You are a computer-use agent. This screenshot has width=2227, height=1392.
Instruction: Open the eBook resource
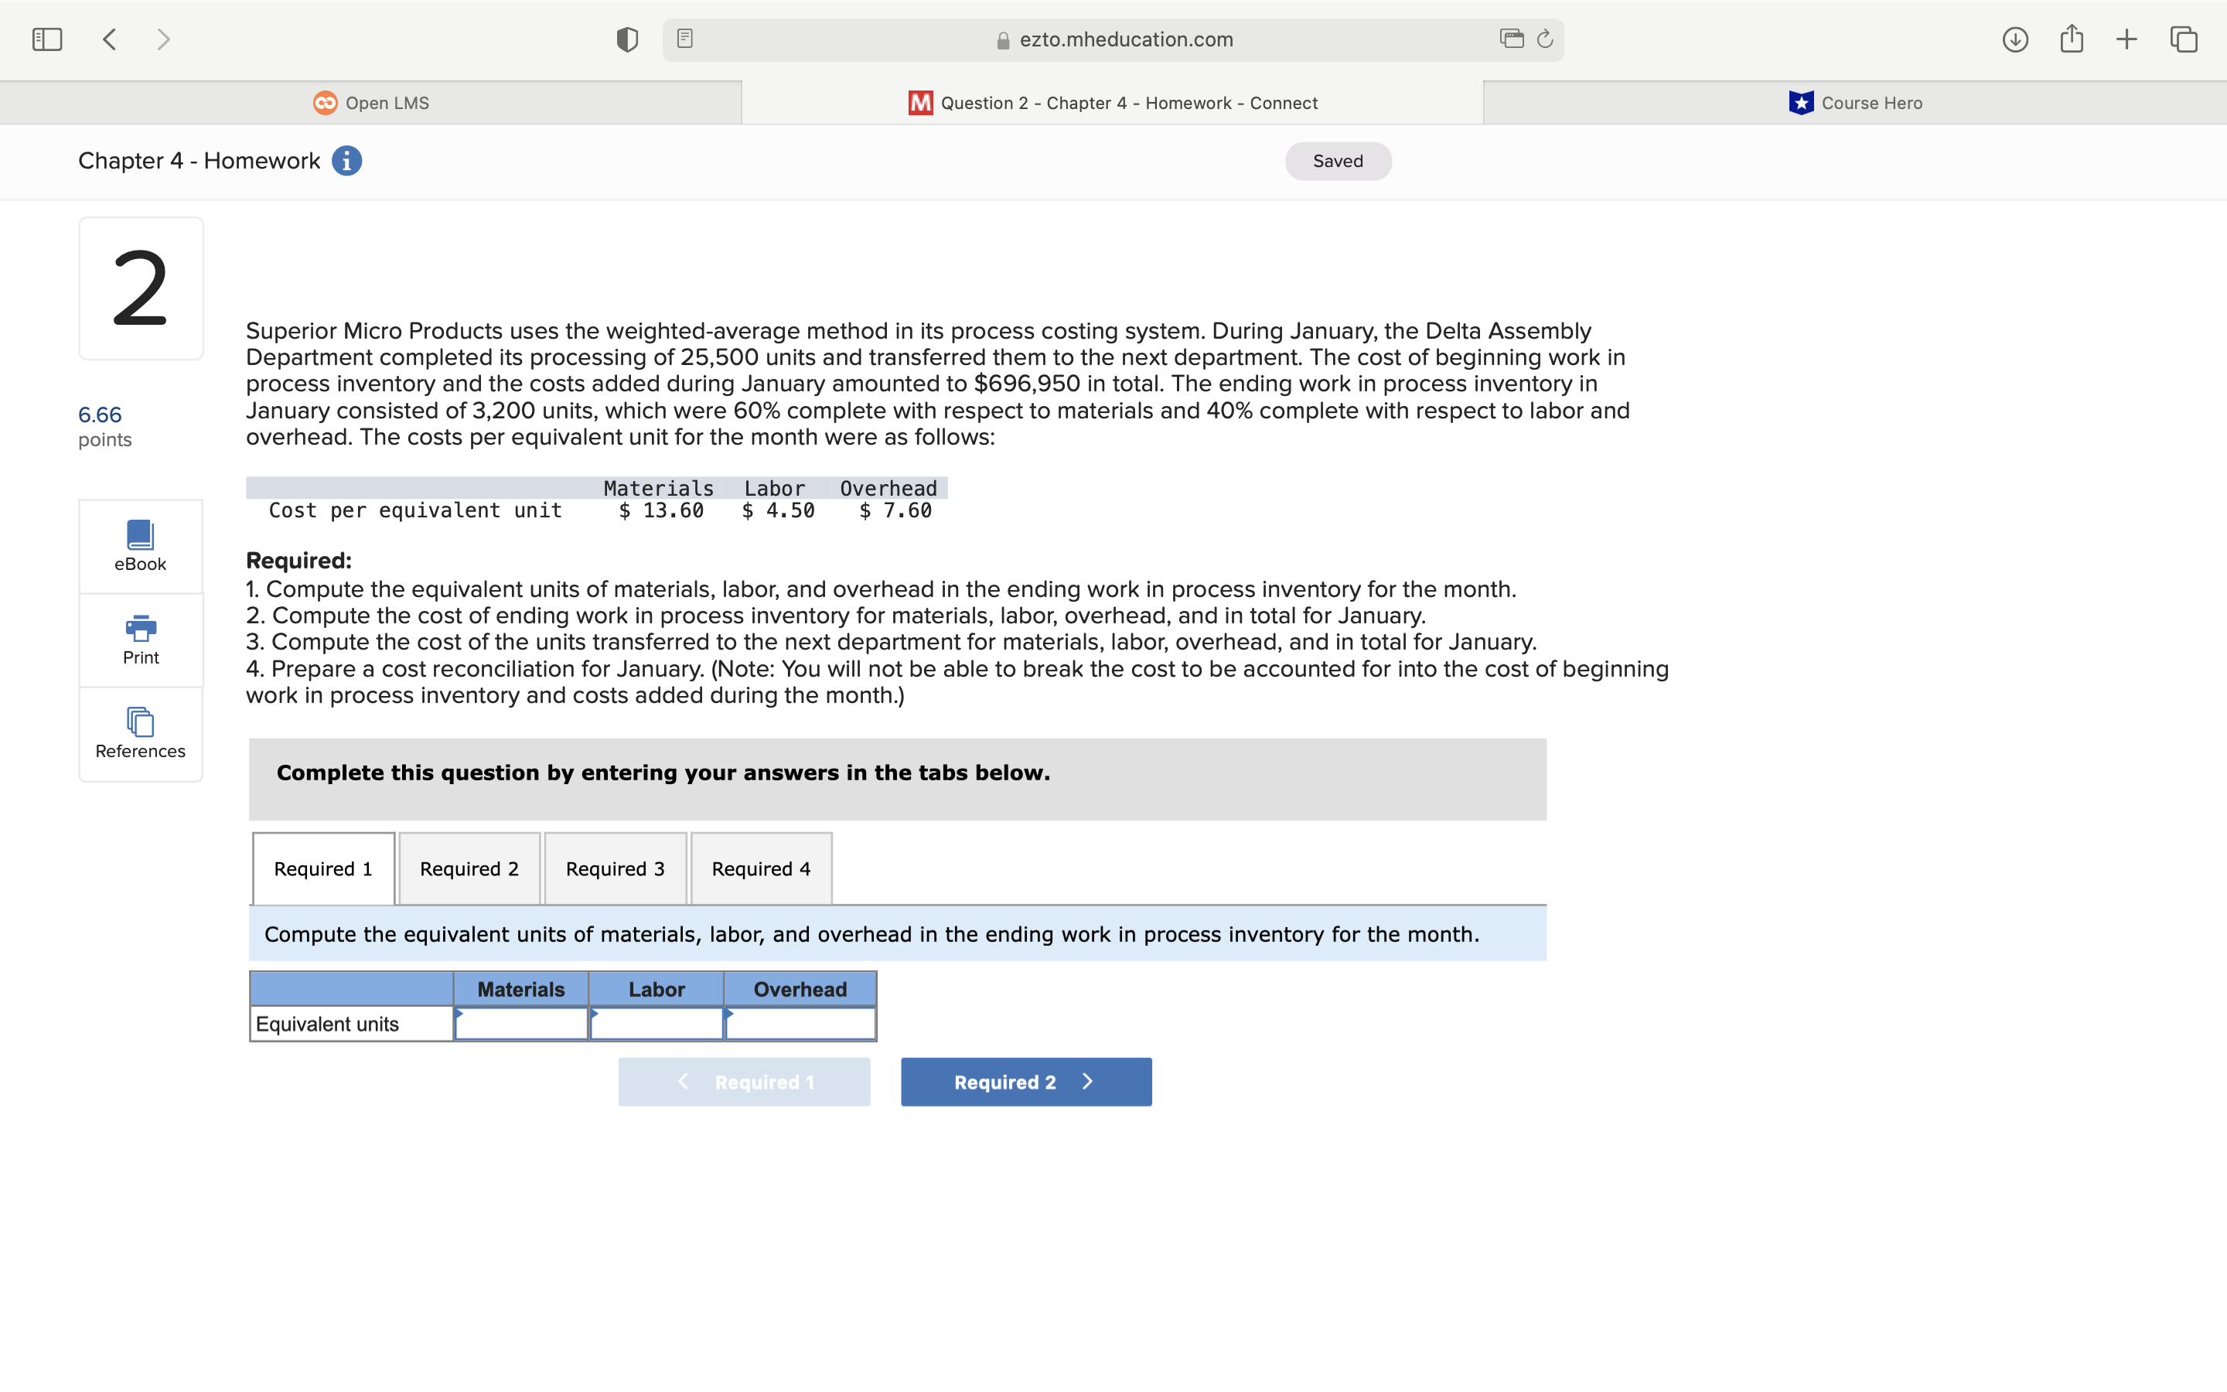point(139,545)
